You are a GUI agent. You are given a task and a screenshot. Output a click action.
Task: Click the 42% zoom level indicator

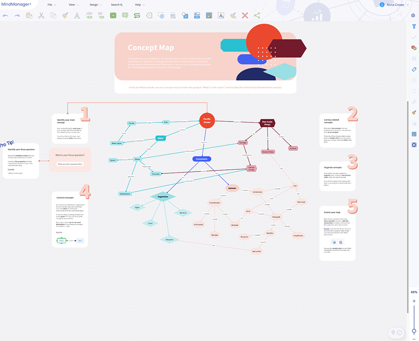pyautogui.click(x=413, y=292)
